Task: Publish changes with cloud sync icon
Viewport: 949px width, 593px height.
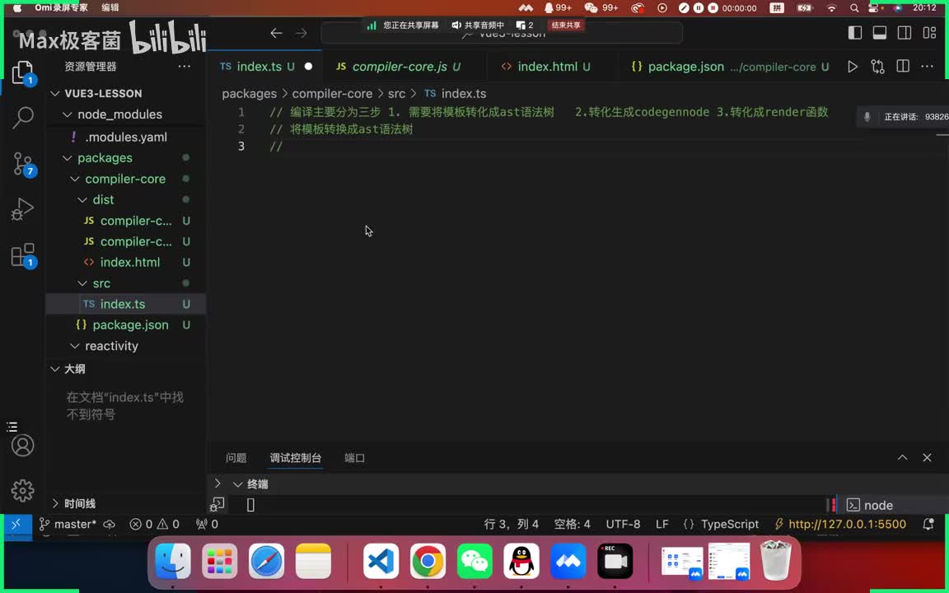Action: pos(110,524)
